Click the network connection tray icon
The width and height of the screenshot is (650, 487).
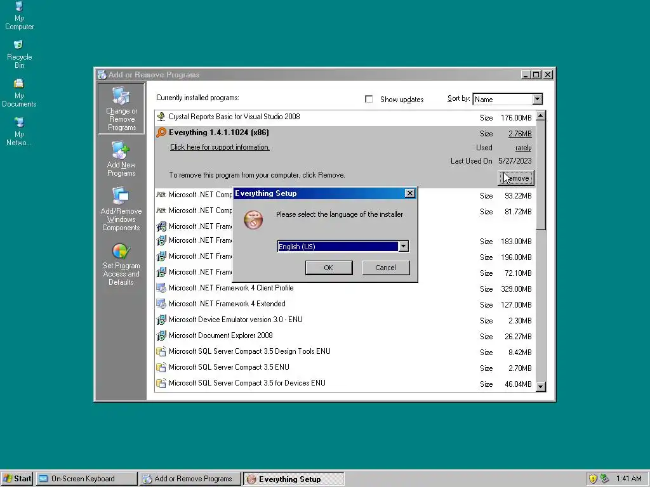(605, 479)
